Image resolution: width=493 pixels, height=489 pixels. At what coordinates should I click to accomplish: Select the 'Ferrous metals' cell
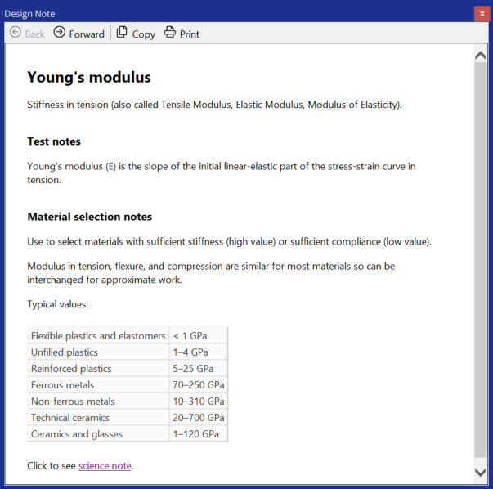click(98, 384)
